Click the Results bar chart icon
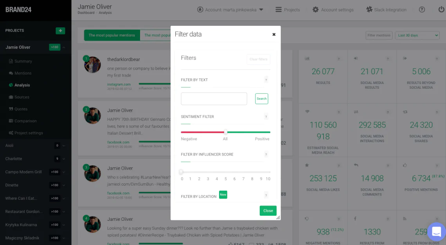 click(x=307, y=58)
